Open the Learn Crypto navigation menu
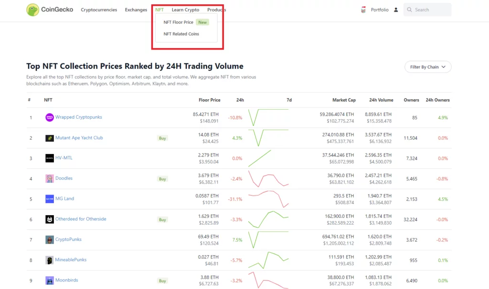 pyautogui.click(x=185, y=10)
